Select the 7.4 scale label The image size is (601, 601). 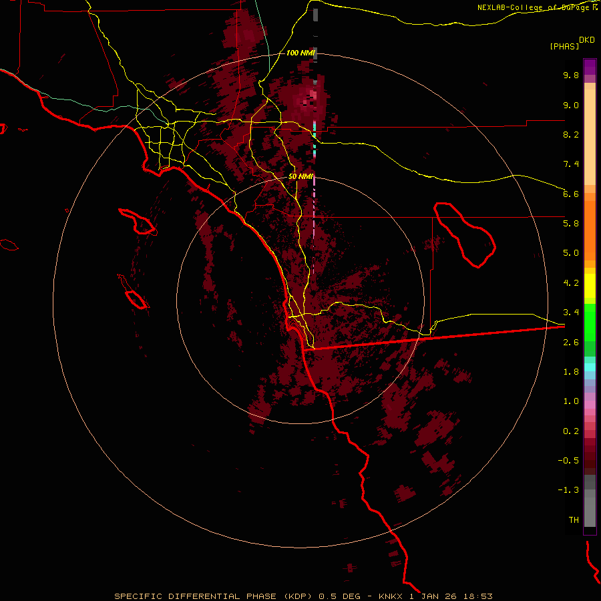(x=571, y=164)
